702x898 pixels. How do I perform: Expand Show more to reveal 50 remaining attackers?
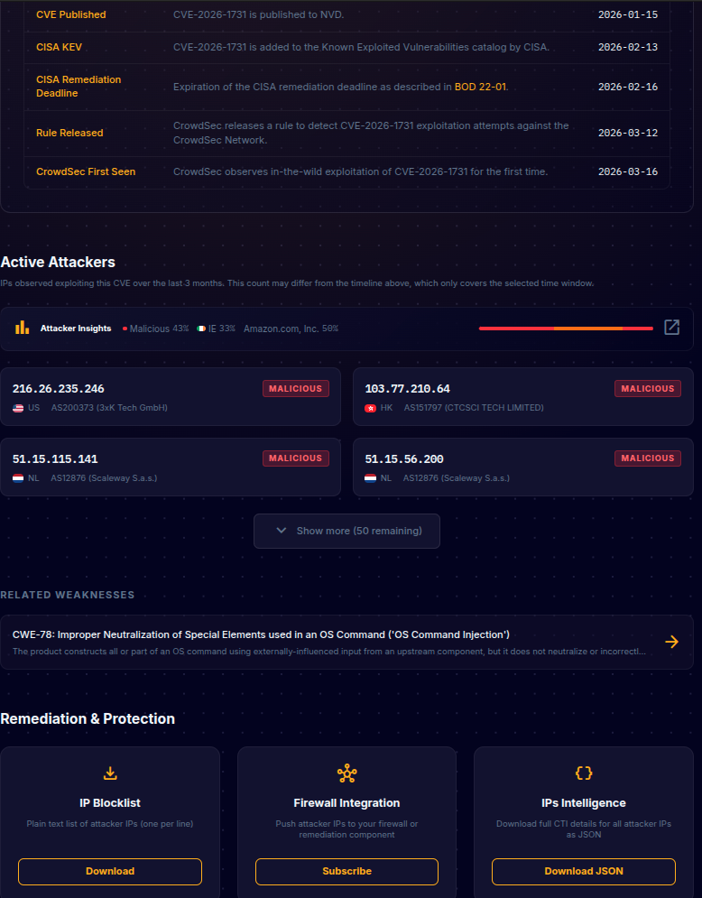(346, 532)
